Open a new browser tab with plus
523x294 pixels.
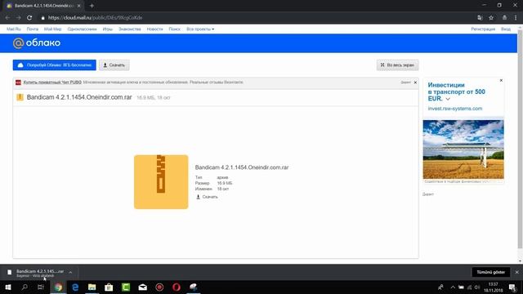[92, 6]
